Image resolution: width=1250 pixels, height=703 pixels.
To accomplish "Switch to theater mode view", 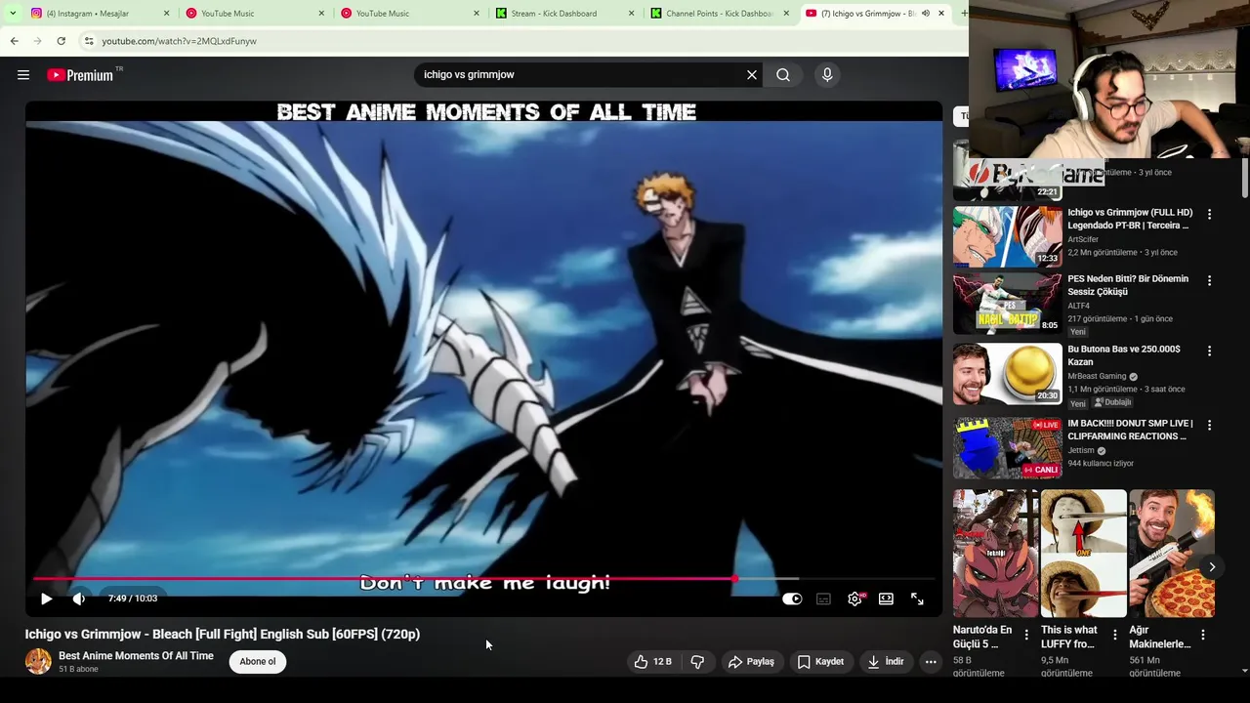I will tap(886, 600).
